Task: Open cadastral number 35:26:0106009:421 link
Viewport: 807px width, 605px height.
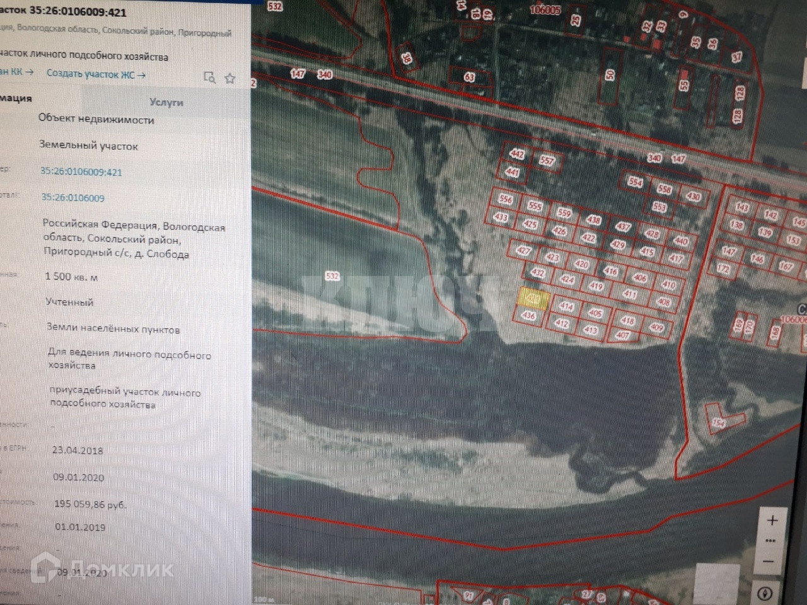Action: coord(81,171)
